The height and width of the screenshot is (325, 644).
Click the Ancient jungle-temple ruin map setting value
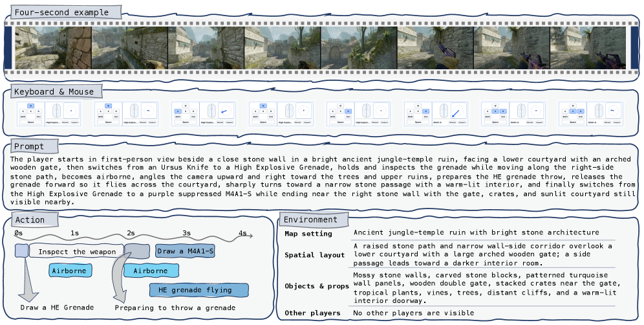tap(476, 232)
